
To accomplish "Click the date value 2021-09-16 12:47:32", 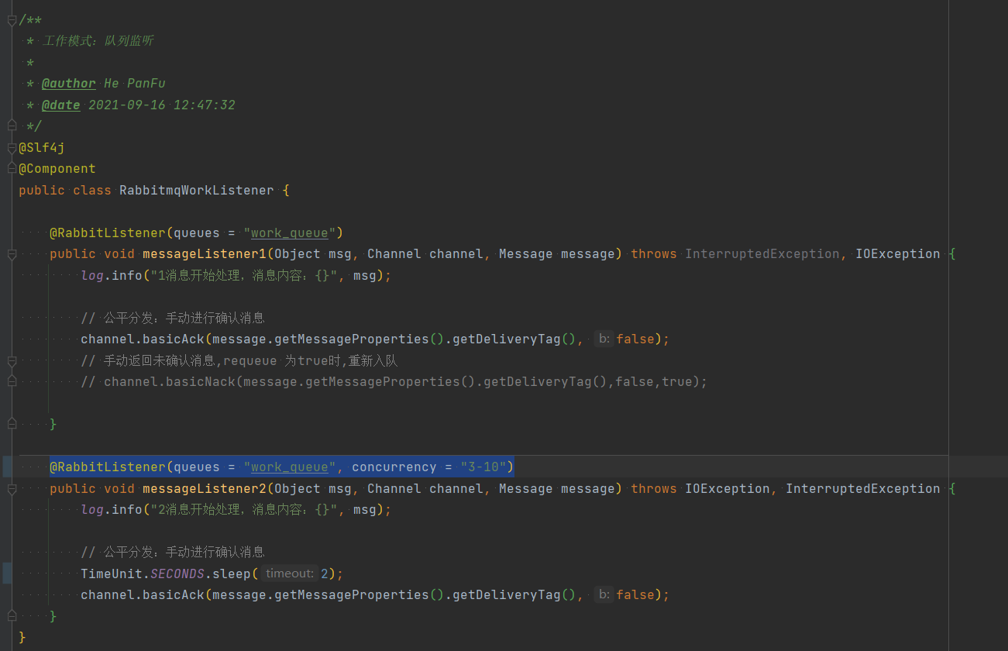I will (x=162, y=105).
